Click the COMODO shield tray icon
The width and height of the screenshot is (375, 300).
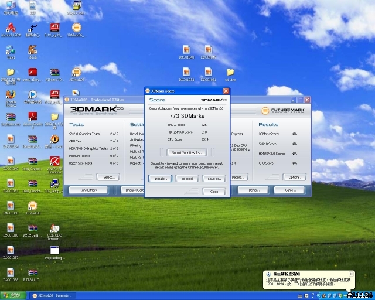pyautogui.click(x=340, y=296)
